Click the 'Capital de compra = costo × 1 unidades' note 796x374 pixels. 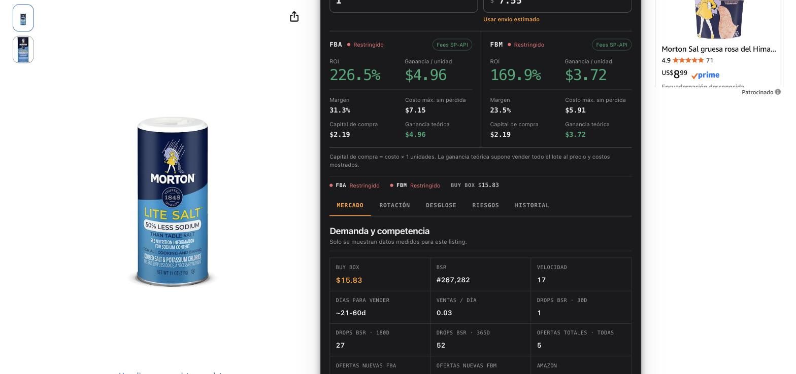[x=470, y=161]
